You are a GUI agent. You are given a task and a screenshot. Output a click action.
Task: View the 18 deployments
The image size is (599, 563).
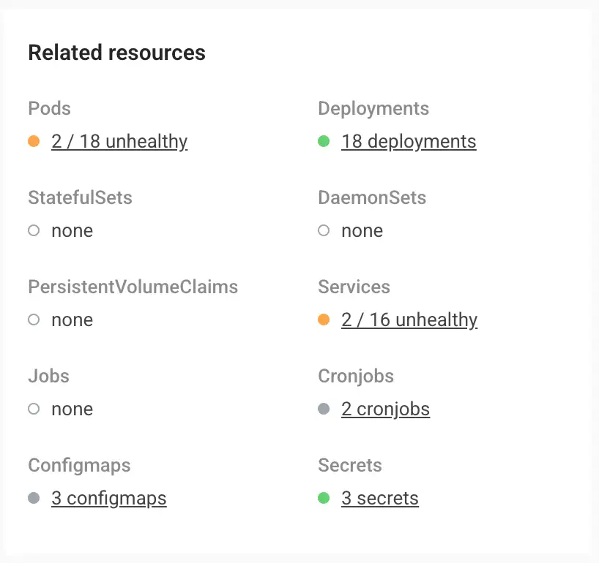pos(409,141)
